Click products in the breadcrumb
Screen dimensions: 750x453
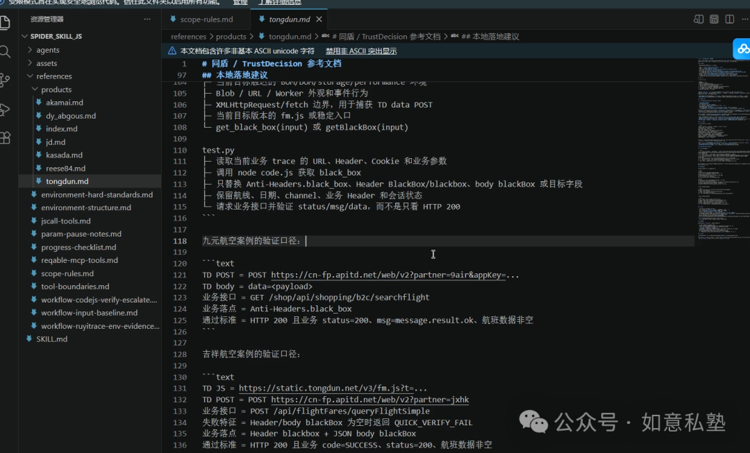tap(231, 36)
